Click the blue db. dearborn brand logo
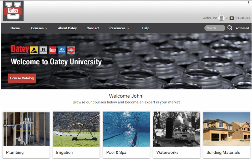This screenshot has height=159, width=252. click(x=62, y=50)
